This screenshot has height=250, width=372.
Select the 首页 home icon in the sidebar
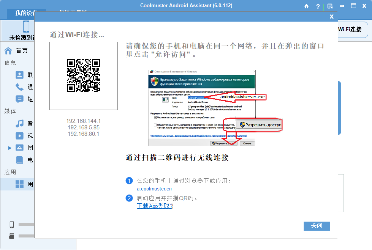pyautogui.click(x=9, y=50)
